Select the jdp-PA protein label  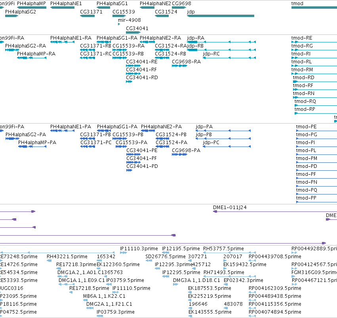pos(204,127)
